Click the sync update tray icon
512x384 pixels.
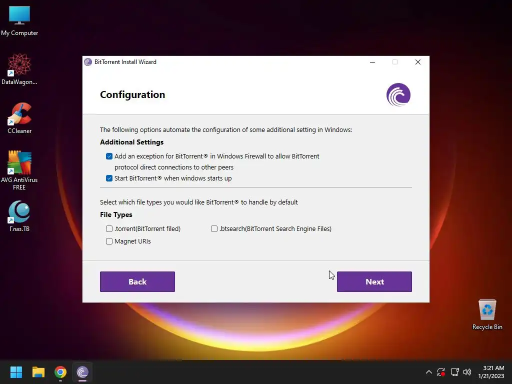(441, 372)
